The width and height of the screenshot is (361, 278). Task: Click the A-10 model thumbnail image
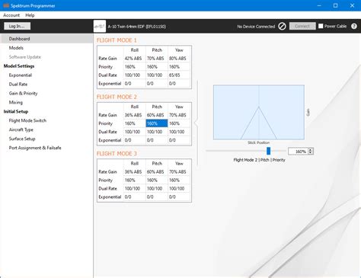(x=100, y=26)
